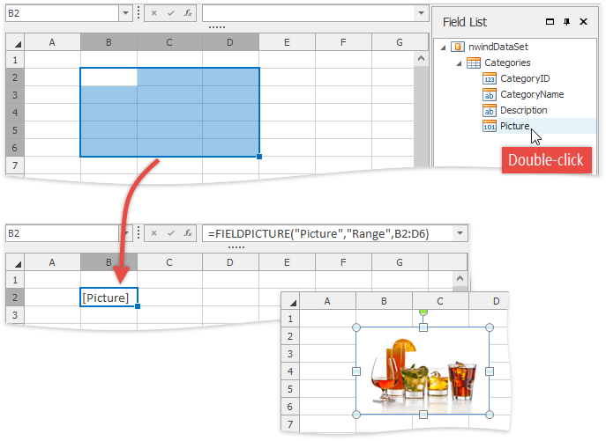Click fill handle of selected range B2:D6
Viewport: 606px width, 441px height.
pyautogui.click(x=259, y=157)
